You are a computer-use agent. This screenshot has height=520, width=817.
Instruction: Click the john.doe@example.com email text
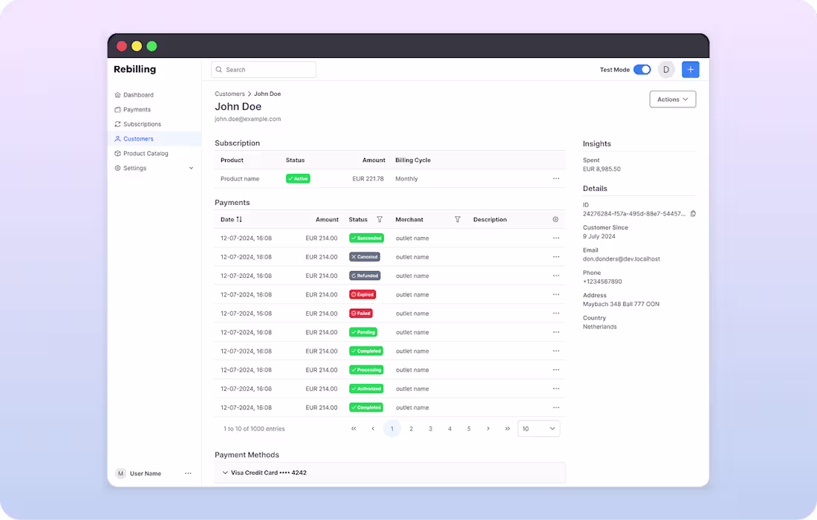pos(247,119)
